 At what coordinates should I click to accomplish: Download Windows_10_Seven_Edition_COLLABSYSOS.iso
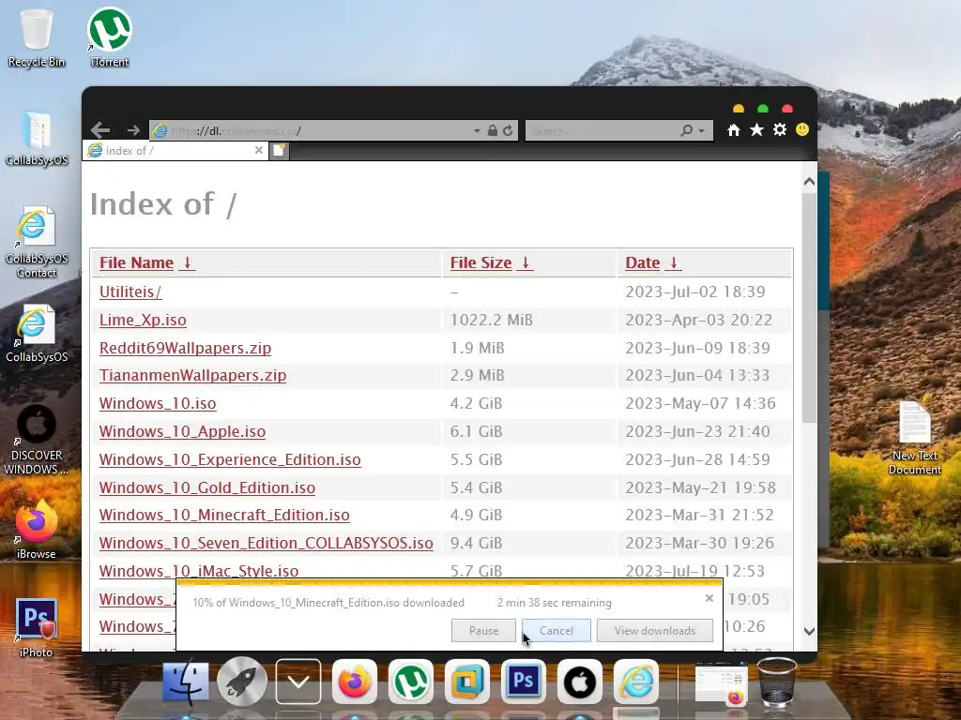tap(266, 543)
